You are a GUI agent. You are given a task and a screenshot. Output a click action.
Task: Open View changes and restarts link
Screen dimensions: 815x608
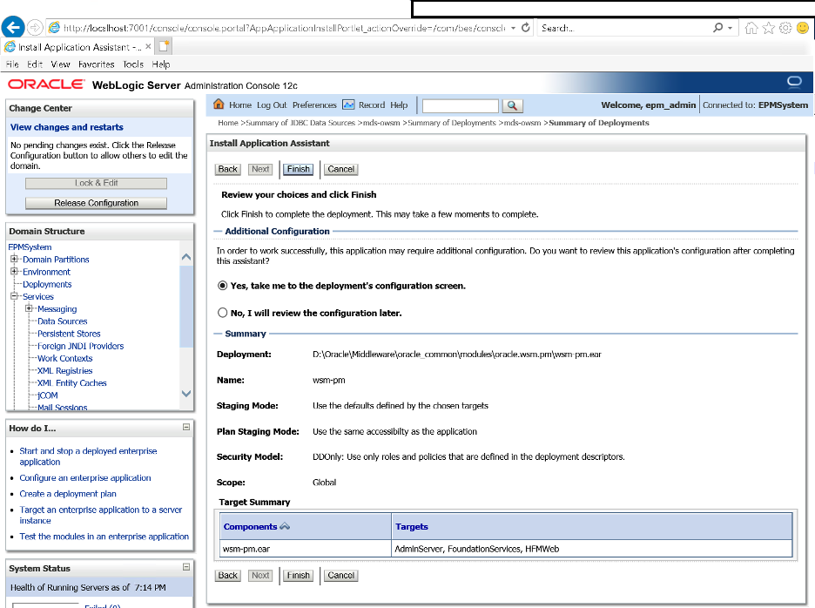(x=67, y=127)
